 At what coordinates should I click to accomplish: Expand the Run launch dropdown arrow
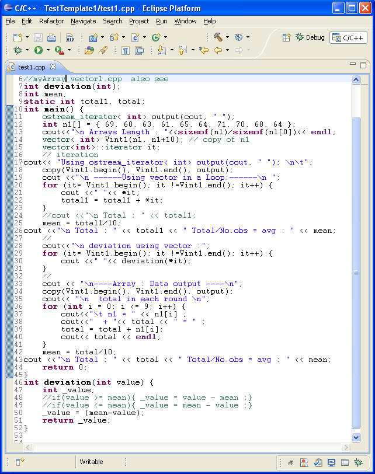48,50
